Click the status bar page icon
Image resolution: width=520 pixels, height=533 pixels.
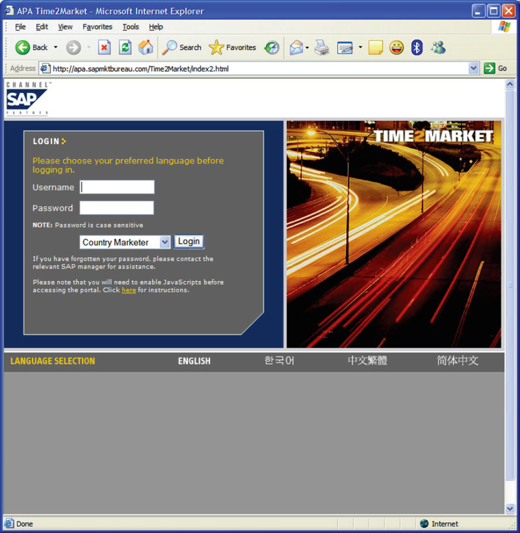[9, 523]
